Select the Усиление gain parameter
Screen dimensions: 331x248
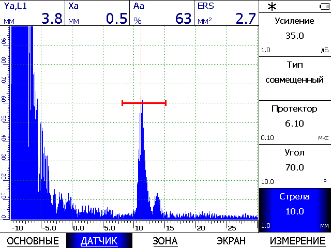click(x=294, y=34)
